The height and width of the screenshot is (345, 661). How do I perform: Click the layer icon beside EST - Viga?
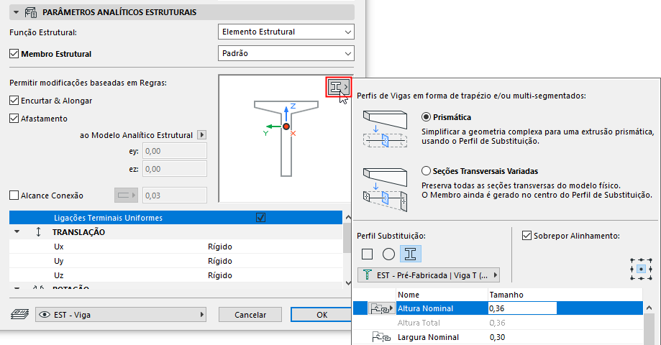click(x=19, y=314)
